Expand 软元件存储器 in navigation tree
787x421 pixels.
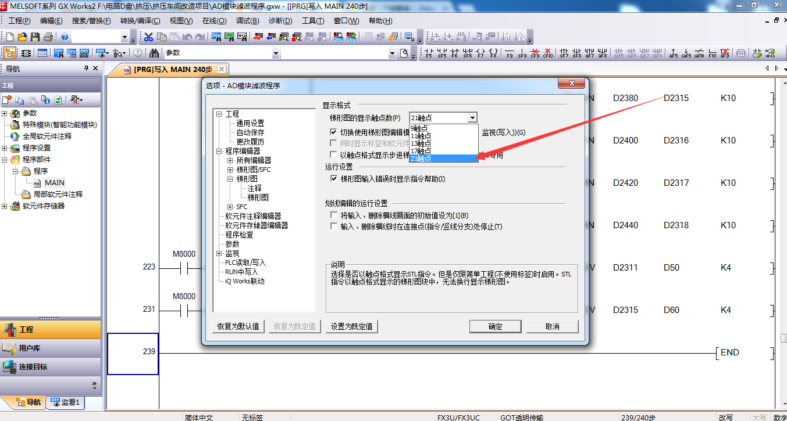pos(5,206)
